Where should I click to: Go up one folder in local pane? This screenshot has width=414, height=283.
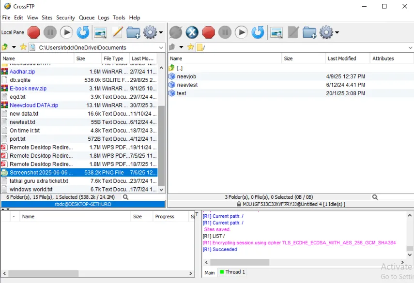5,47
